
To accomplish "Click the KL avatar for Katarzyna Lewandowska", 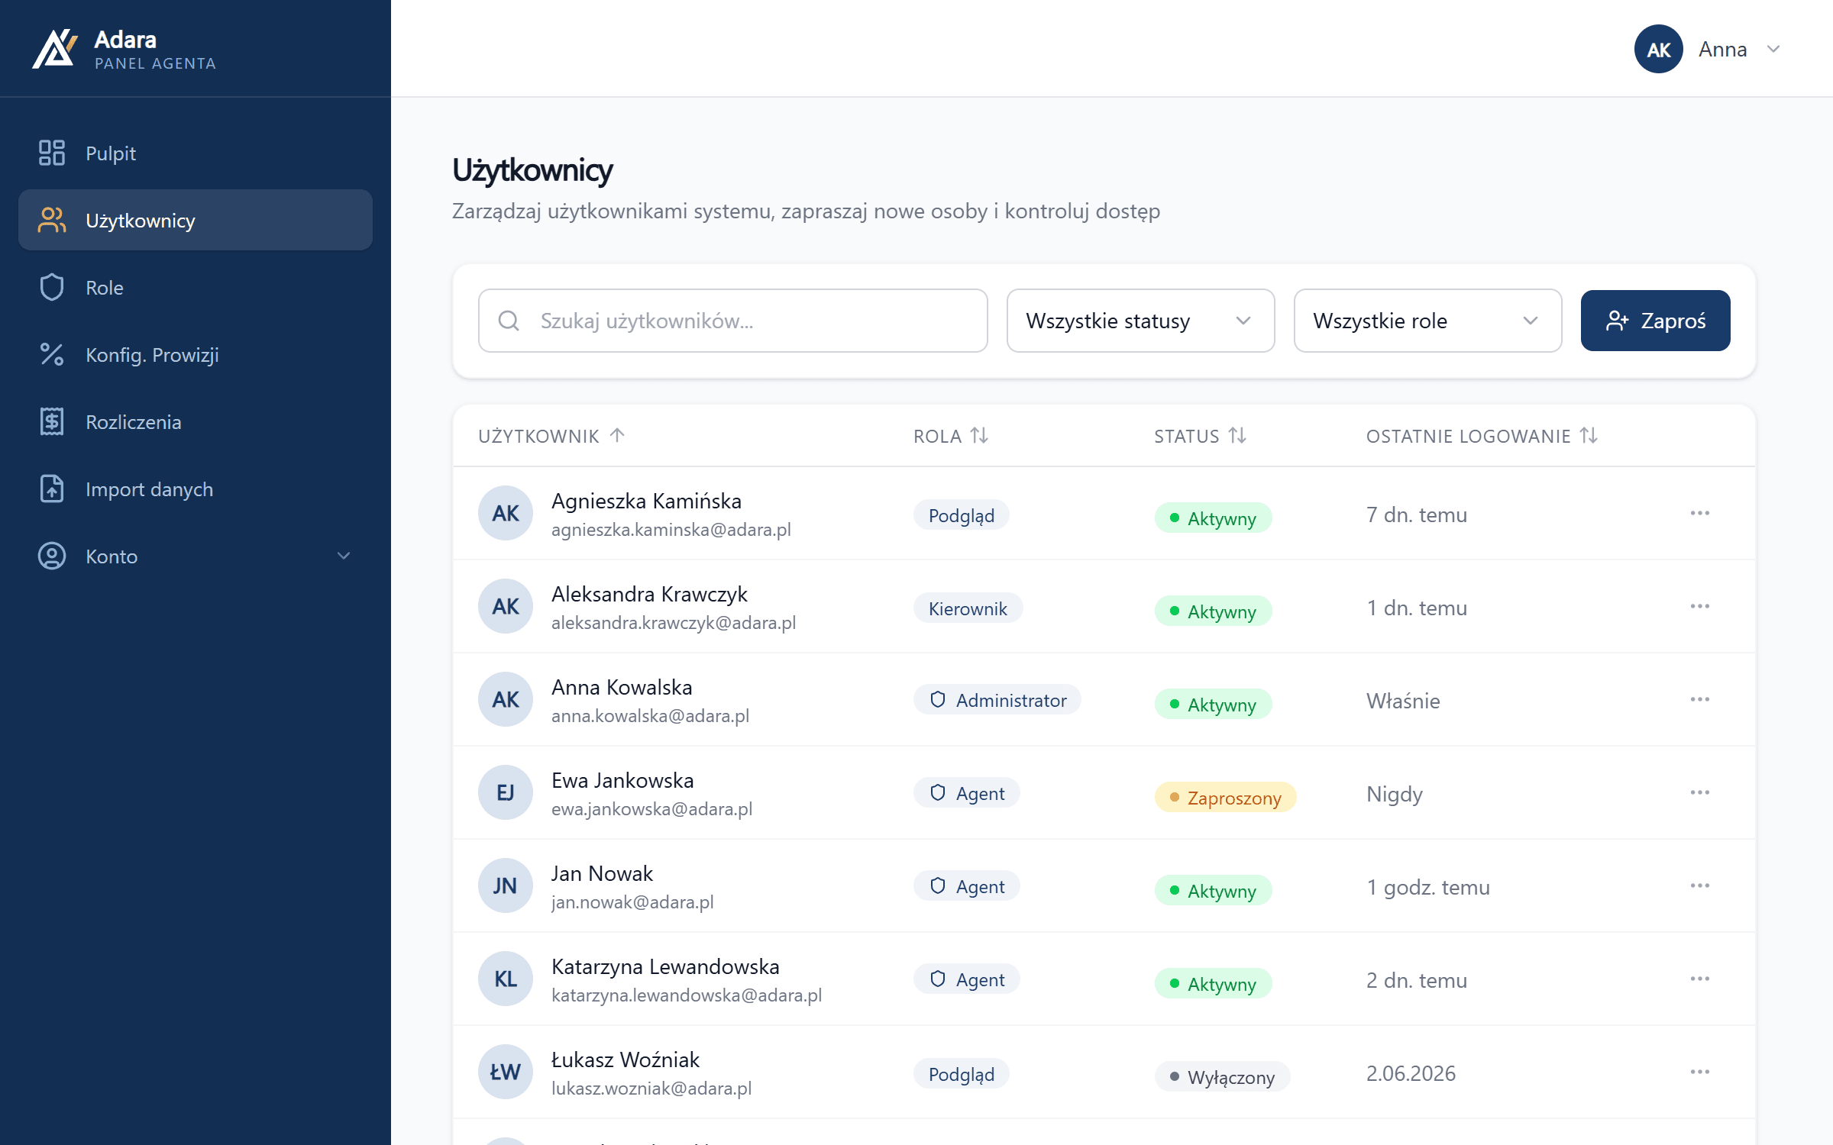I will coord(505,979).
